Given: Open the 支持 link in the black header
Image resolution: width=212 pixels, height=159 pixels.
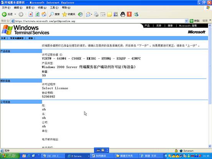Looking at the screenshot, I should pyautogui.click(x=159, y=26).
